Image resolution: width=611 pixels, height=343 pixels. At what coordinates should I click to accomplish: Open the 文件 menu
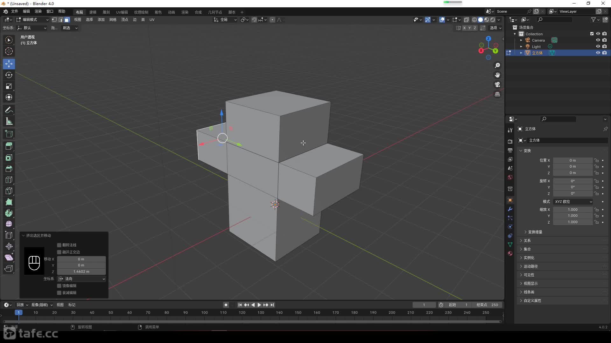[x=15, y=11]
